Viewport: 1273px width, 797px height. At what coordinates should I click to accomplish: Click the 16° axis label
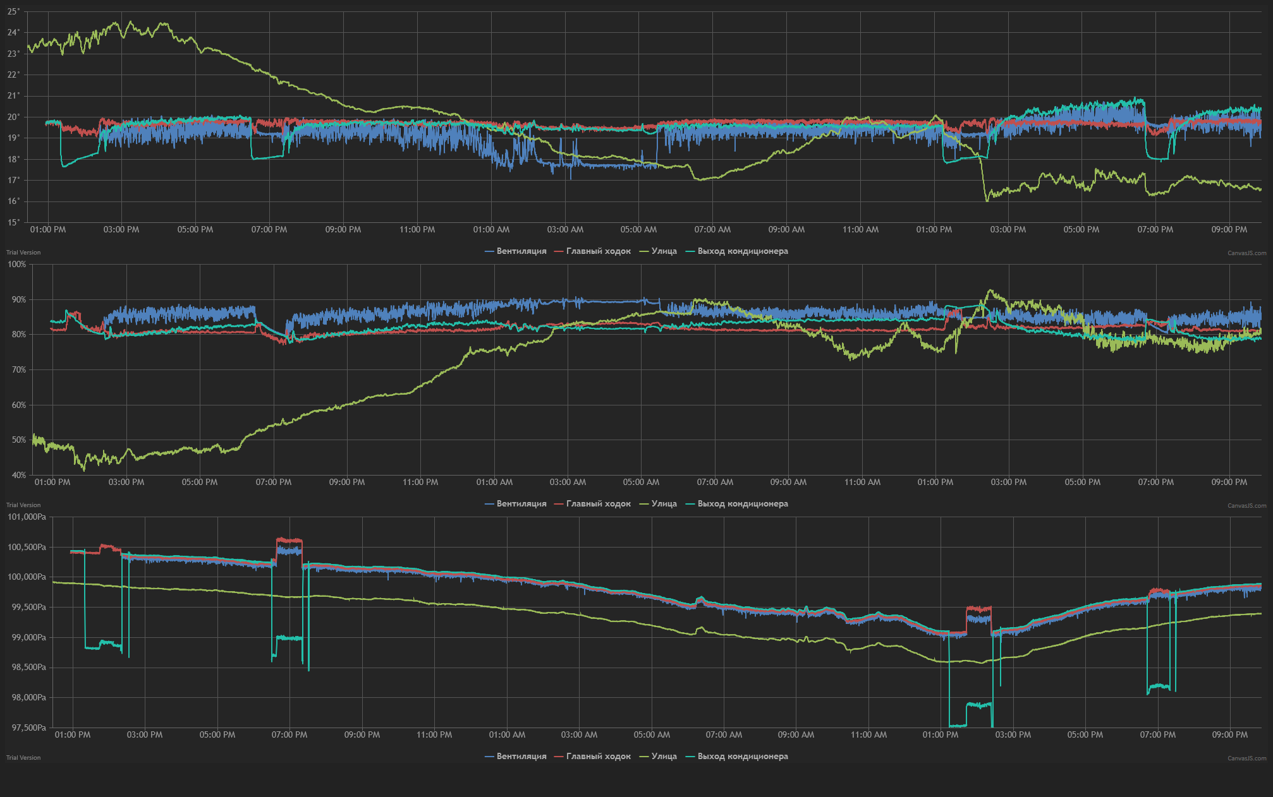click(14, 201)
